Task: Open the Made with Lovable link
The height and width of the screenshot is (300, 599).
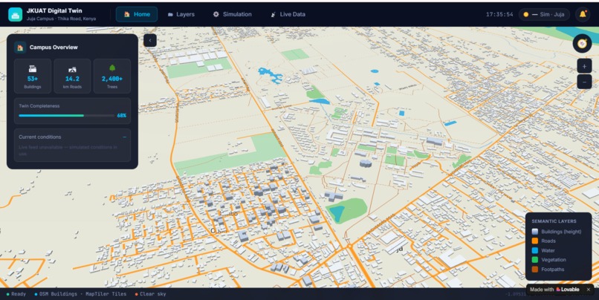Action: pos(554,290)
